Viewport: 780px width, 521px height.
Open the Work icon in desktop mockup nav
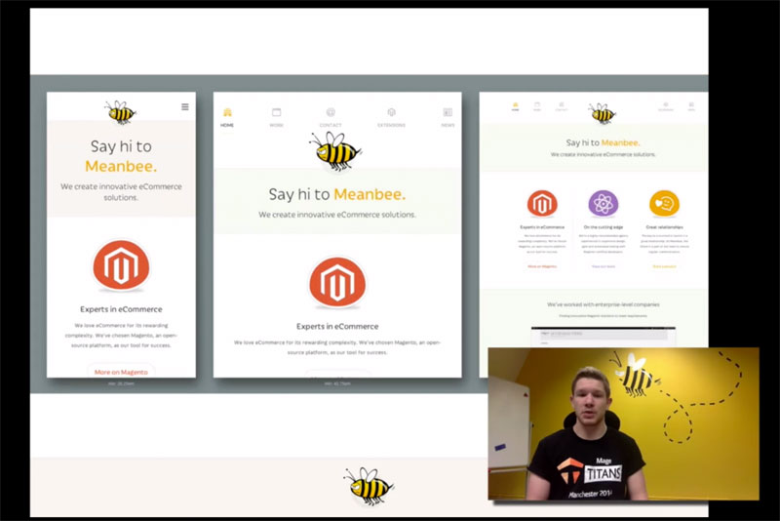click(537, 106)
